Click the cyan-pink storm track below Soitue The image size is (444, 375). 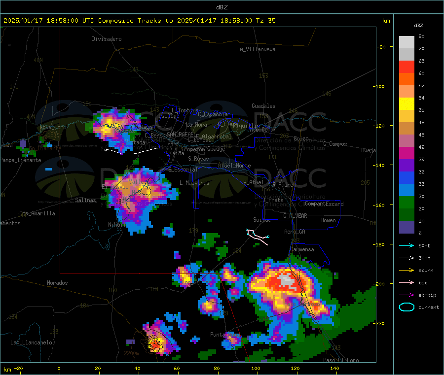[258, 237]
